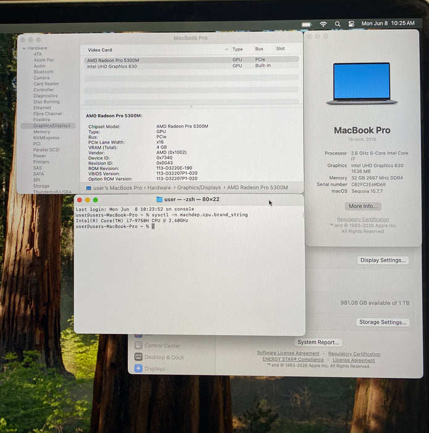The width and height of the screenshot is (429, 433).
Task: Select Graphics/Displays in hardware sidebar
Action: 48,126
